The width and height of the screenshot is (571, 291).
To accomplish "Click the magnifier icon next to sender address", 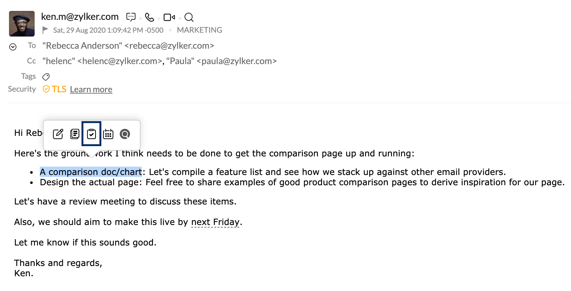I will click(x=189, y=17).
